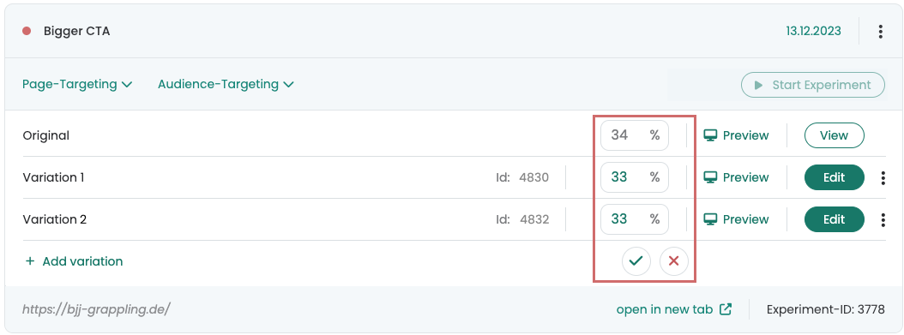This screenshot has width=904, height=335.
Task: Click monitor icon for Variation 1 preview
Action: pyautogui.click(x=711, y=178)
